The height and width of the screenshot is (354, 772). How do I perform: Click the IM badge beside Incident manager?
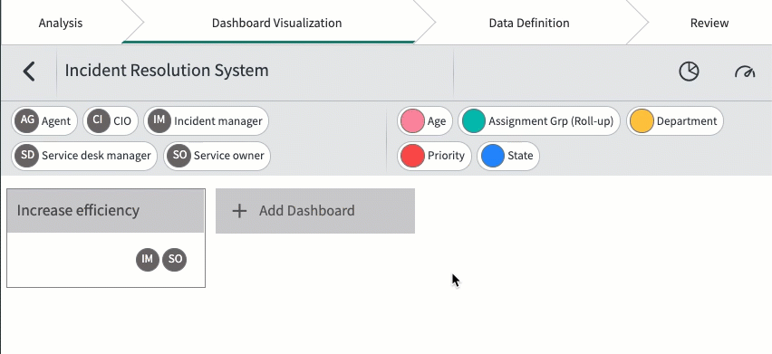159,120
